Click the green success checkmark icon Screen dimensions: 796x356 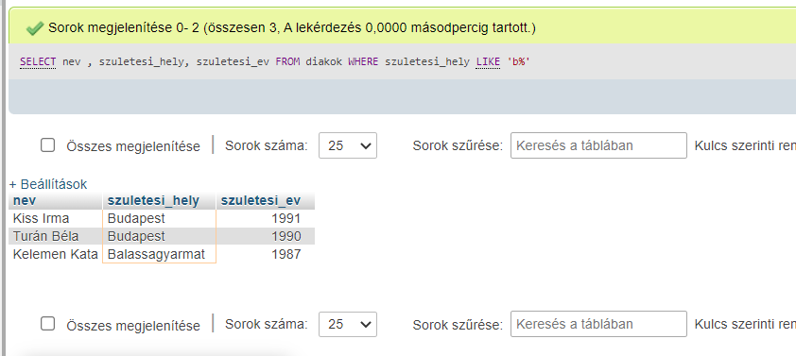(x=35, y=28)
